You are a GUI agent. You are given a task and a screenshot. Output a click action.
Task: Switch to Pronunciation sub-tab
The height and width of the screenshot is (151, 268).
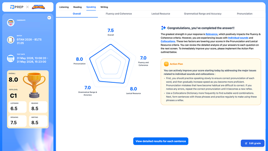(245, 14)
